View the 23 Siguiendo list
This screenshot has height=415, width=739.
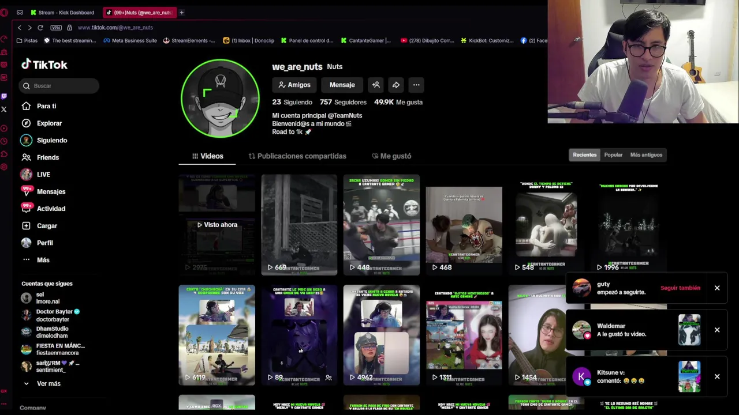(x=292, y=102)
